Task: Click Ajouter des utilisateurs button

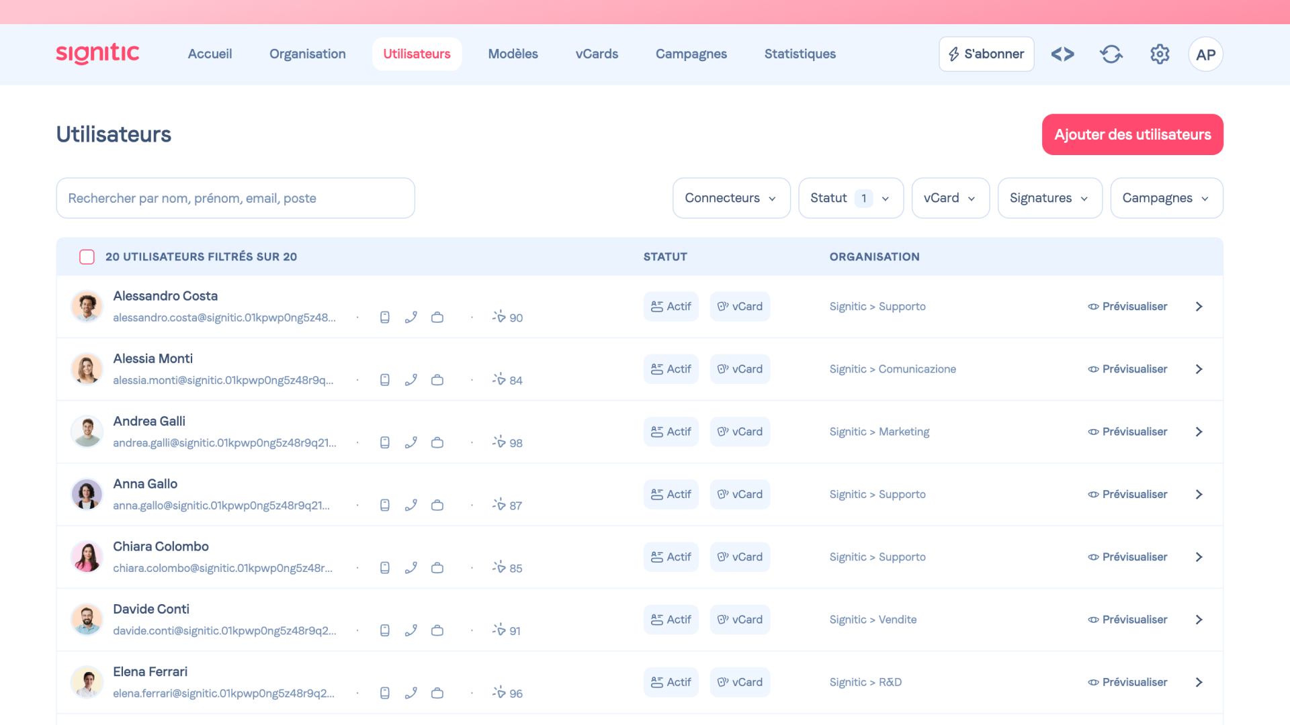Action: (x=1132, y=134)
